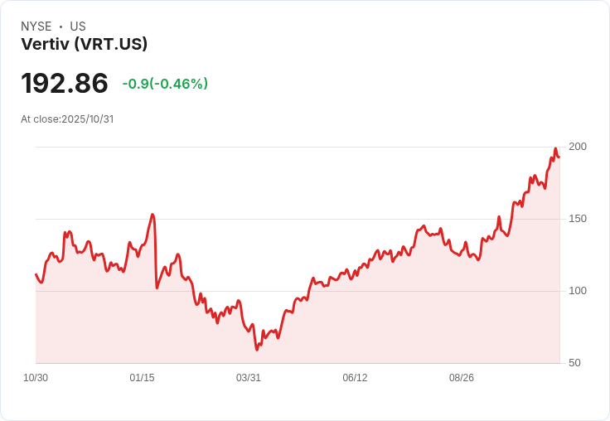The width and height of the screenshot is (610, 421).
Task: Select the 01/15 date on x-axis
Action: (x=142, y=378)
